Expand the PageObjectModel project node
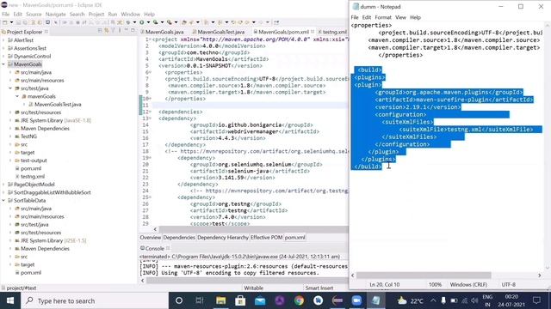Viewport: 551px width, 309px height. click(3, 185)
